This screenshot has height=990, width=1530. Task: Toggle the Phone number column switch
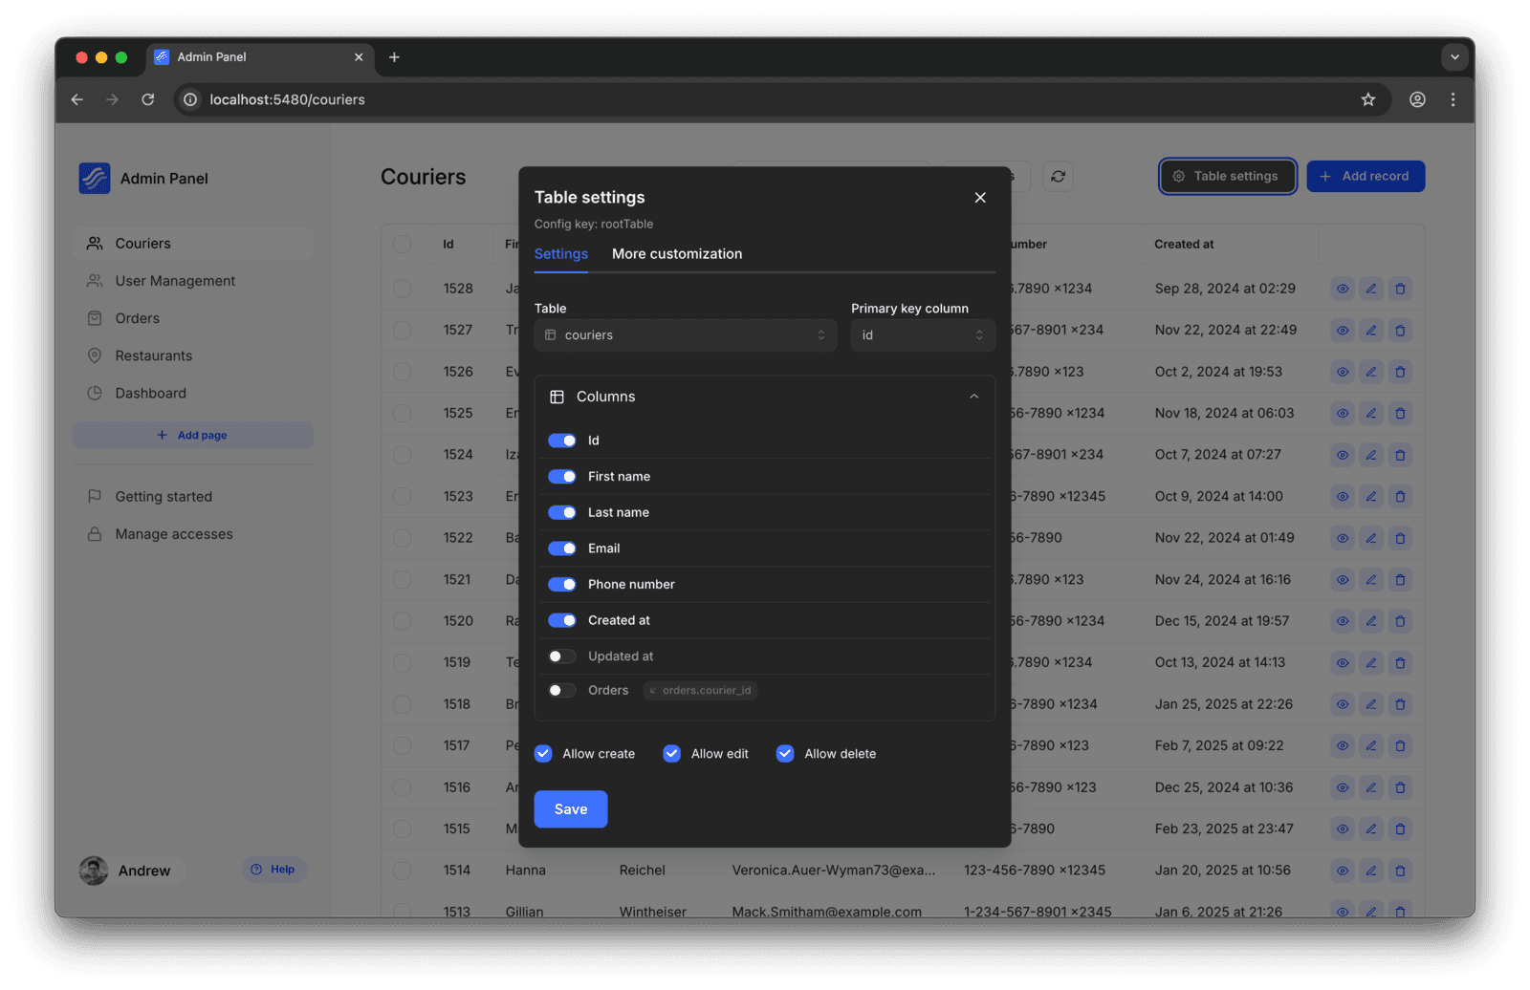562,585
